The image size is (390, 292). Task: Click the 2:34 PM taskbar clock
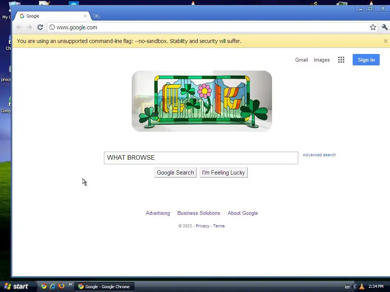click(376, 287)
